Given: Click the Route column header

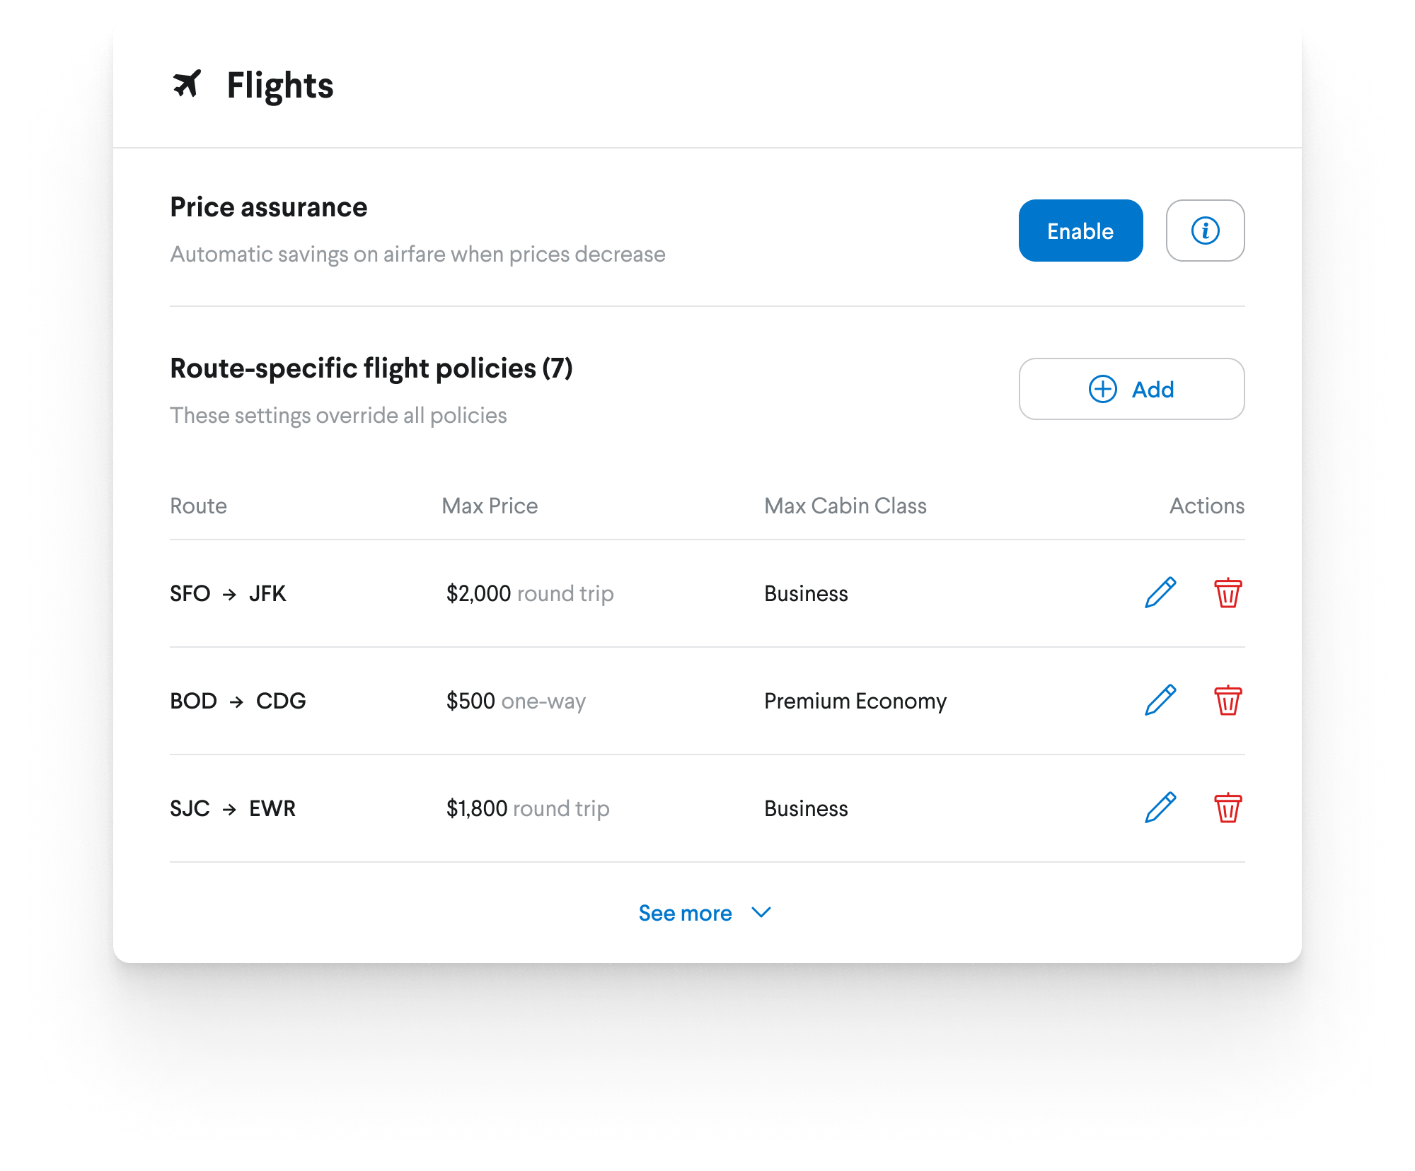Looking at the screenshot, I should pyautogui.click(x=198, y=506).
